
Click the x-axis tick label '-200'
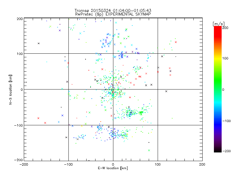[24, 164]
